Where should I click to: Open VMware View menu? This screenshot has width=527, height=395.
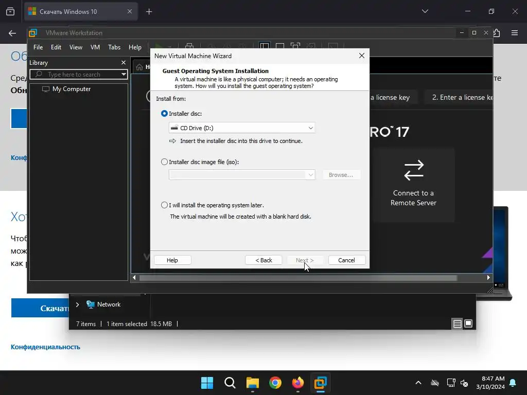point(76,47)
